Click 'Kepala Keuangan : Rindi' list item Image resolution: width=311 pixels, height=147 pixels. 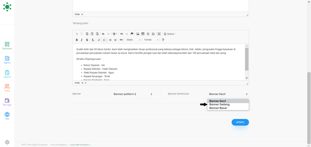pos(97,76)
